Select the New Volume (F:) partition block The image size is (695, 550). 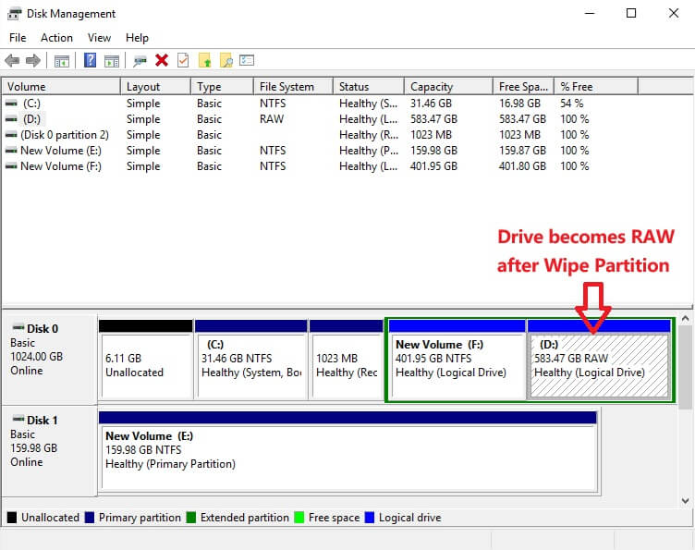pyautogui.click(x=457, y=360)
